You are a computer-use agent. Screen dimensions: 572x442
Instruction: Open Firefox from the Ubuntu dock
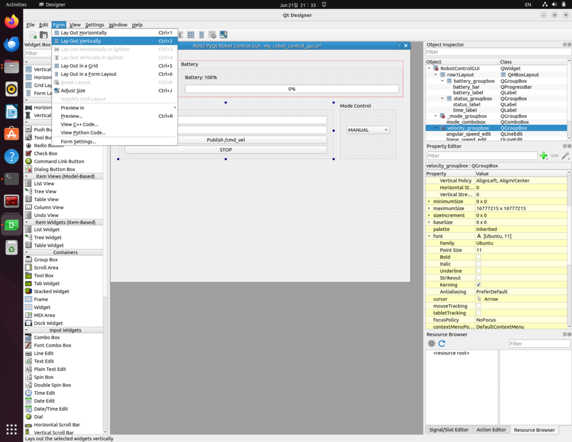pyautogui.click(x=11, y=22)
